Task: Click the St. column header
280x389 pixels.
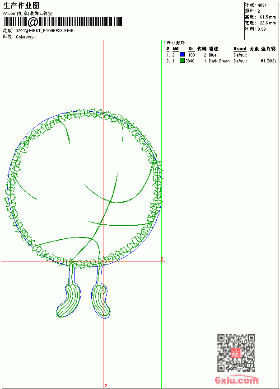Action: click(191, 49)
